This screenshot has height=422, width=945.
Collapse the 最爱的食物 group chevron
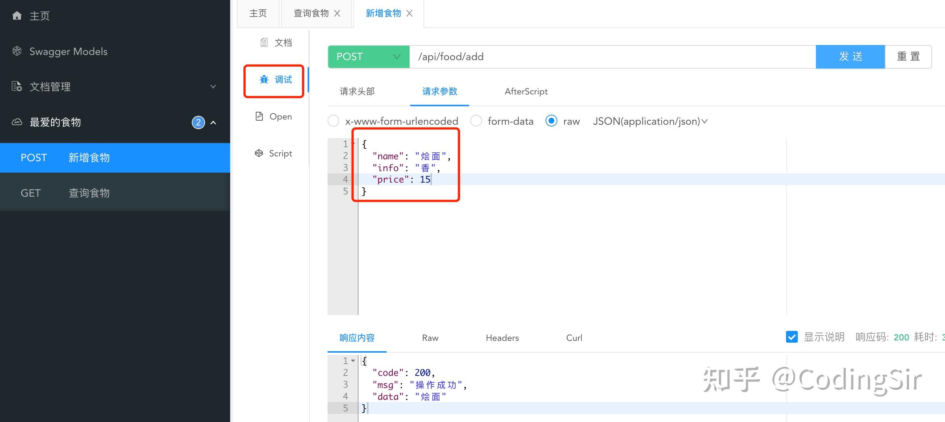click(x=213, y=122)
